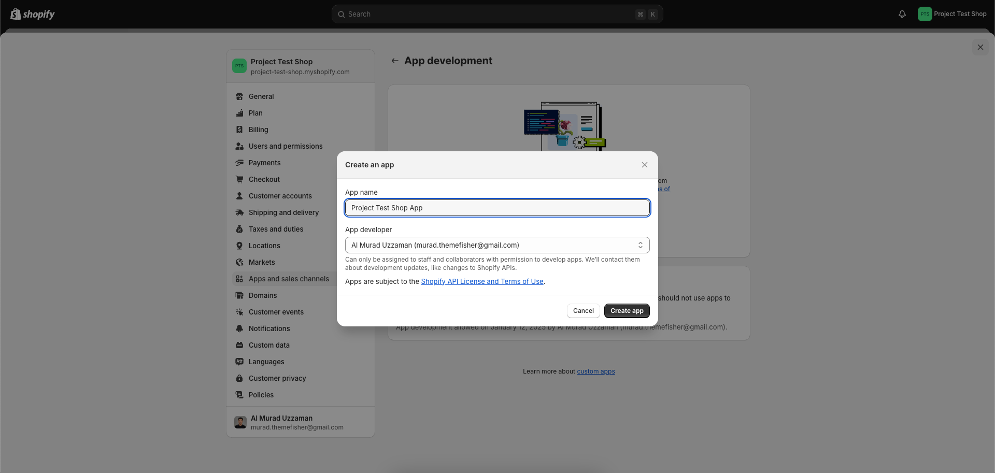Viewport: 995px width, 473px height.
Task: Open Customer privacy settings
Action: click(x=277, y=378)
